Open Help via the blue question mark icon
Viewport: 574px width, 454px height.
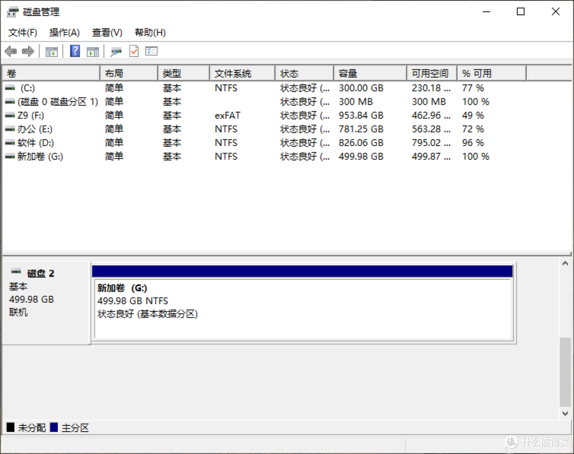[75, 51]
